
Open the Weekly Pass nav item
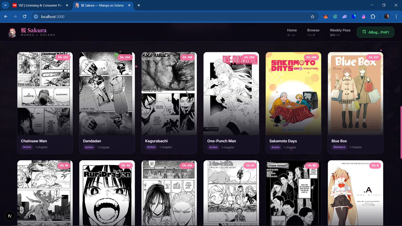[x=340, y=32]
